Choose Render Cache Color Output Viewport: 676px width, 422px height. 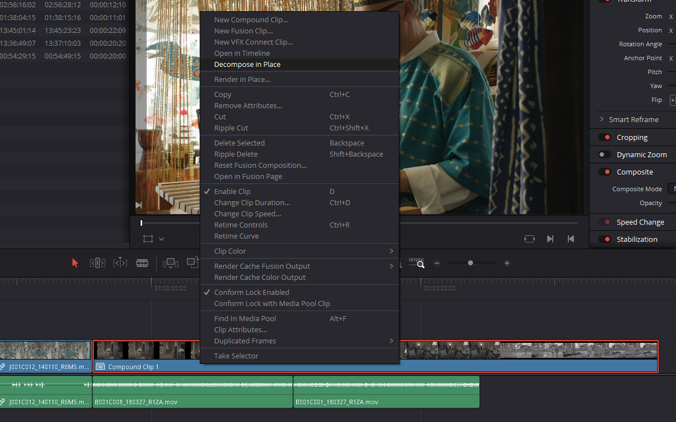pyautogui.click(x=300, y=277)
